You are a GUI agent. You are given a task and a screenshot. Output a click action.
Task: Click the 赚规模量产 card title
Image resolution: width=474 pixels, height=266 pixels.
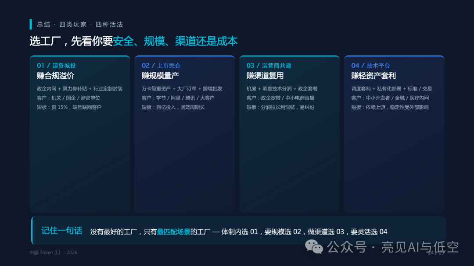160,76
